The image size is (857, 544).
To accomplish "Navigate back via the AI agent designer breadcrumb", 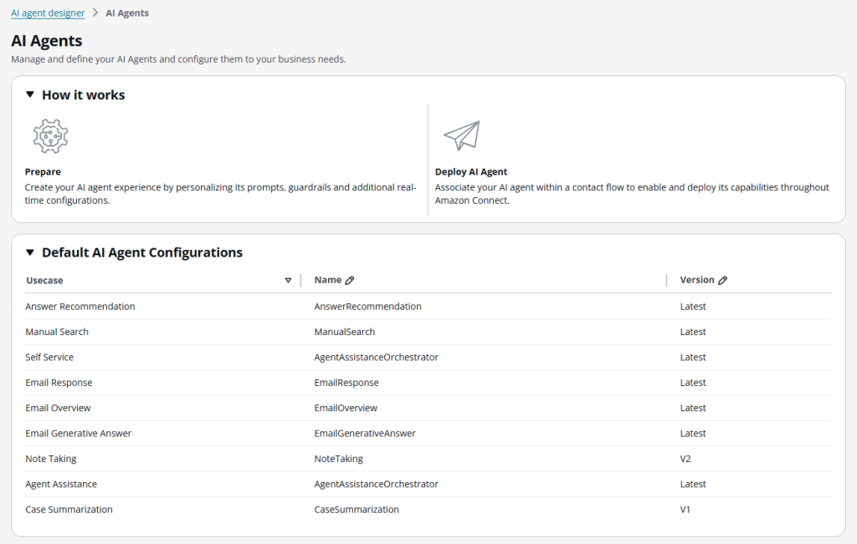I will pyautogui.click(x=47, y=13).
